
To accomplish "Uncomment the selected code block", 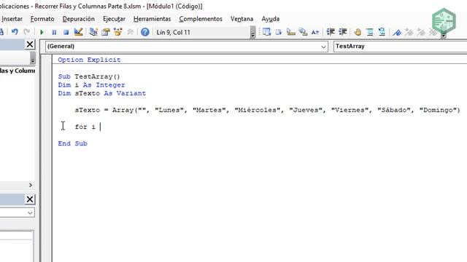I will pyautogui.click(x=382, y=32).
